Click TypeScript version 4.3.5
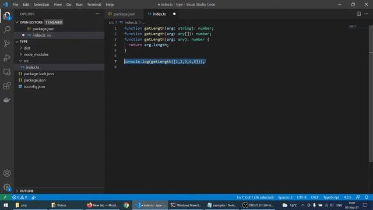This screenshot has height=210, width=373. coord(347,197)
